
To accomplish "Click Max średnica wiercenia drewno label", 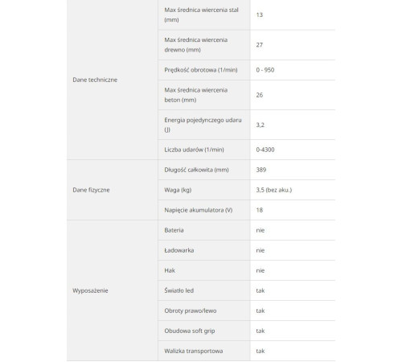I will [x=196, y=45].
